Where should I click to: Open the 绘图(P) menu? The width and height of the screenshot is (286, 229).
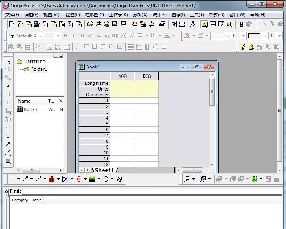[73, 15]
